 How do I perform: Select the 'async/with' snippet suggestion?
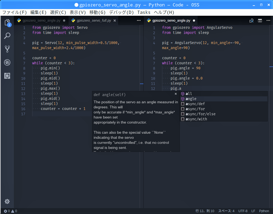pos(224,119)
